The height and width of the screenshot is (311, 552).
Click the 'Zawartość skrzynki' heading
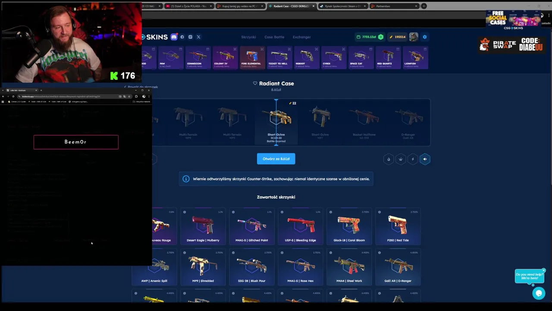click(276, 197)
